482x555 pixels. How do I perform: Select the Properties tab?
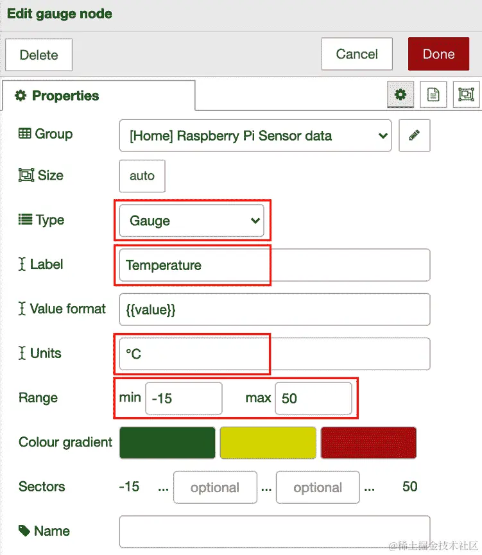[x=99, y=96]
